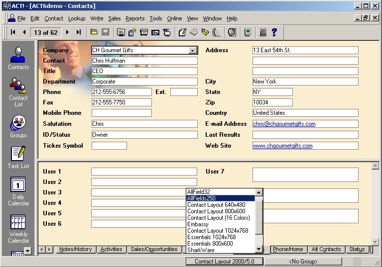Open the Lookup menu
Image resolution: width=382 pixels, height=267 pixels.
[x=77, y=18]
